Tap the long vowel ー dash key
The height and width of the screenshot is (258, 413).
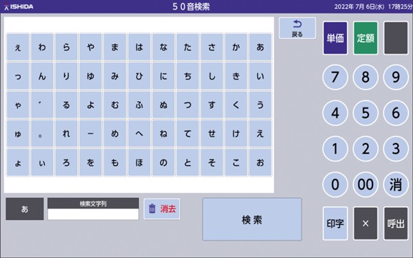(91, 133)
